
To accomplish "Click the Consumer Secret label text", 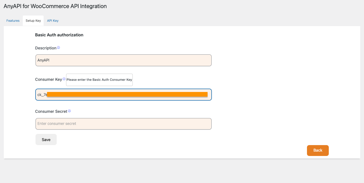I will [51, 111].
